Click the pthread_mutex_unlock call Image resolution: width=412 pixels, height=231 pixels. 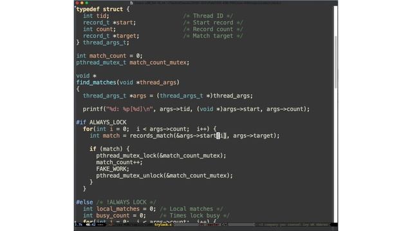164,175
